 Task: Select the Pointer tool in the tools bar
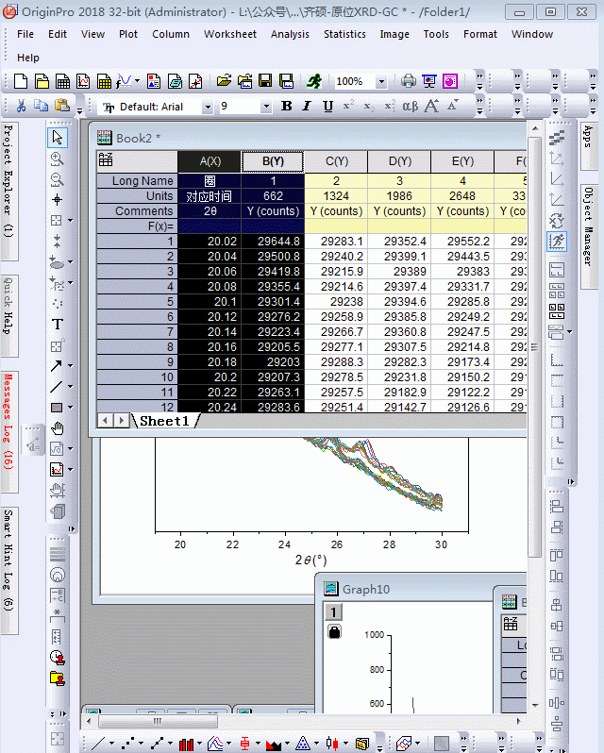pos(57,139)
